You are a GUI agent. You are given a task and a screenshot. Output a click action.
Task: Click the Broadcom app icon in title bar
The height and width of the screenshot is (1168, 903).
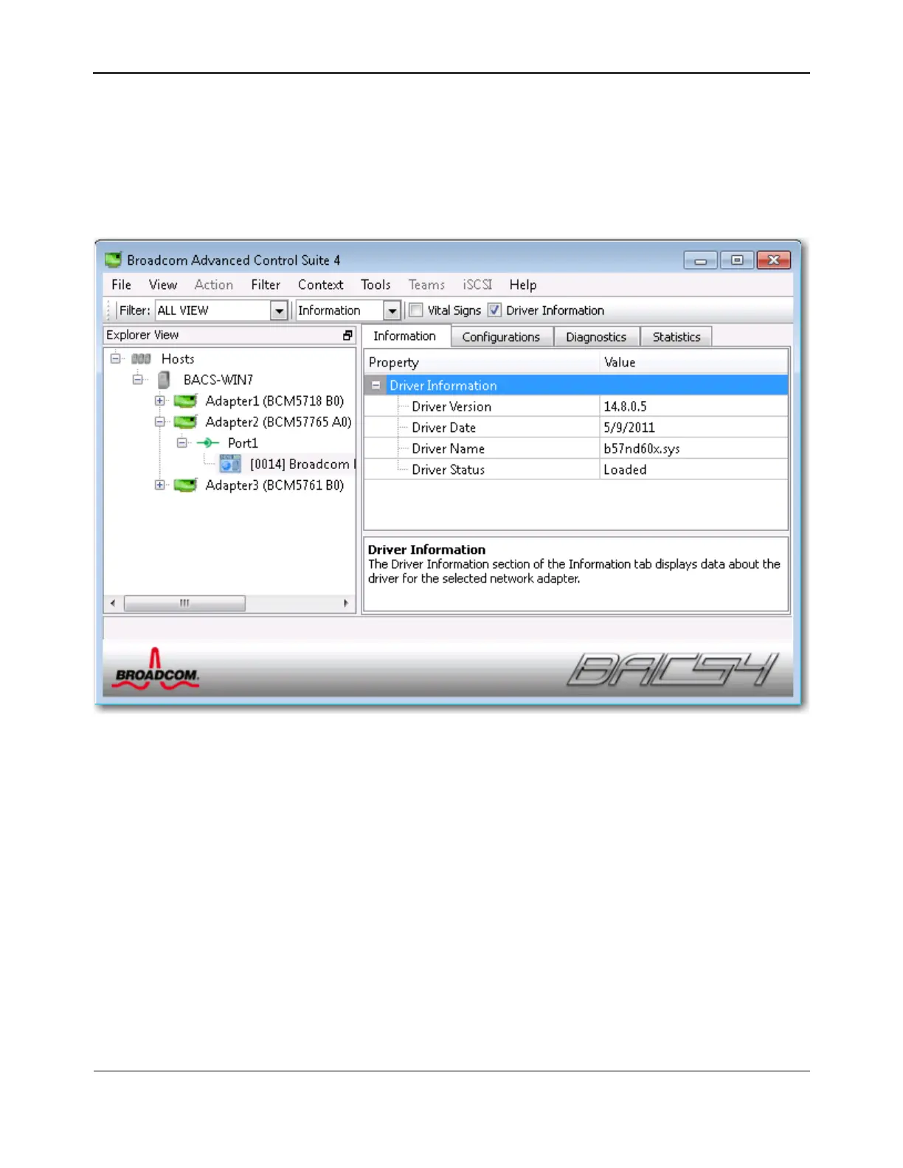113,260
